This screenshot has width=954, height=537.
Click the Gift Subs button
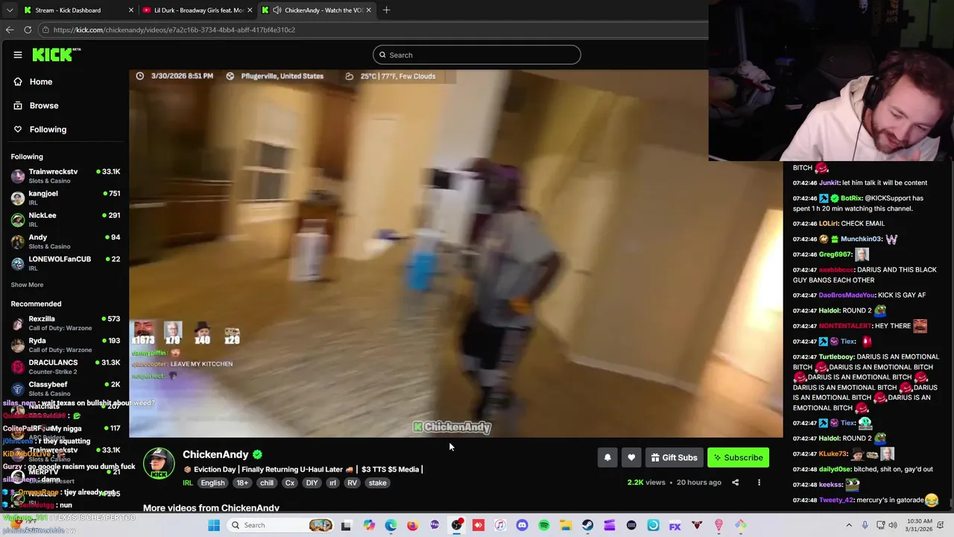click(x=674, y=457)
